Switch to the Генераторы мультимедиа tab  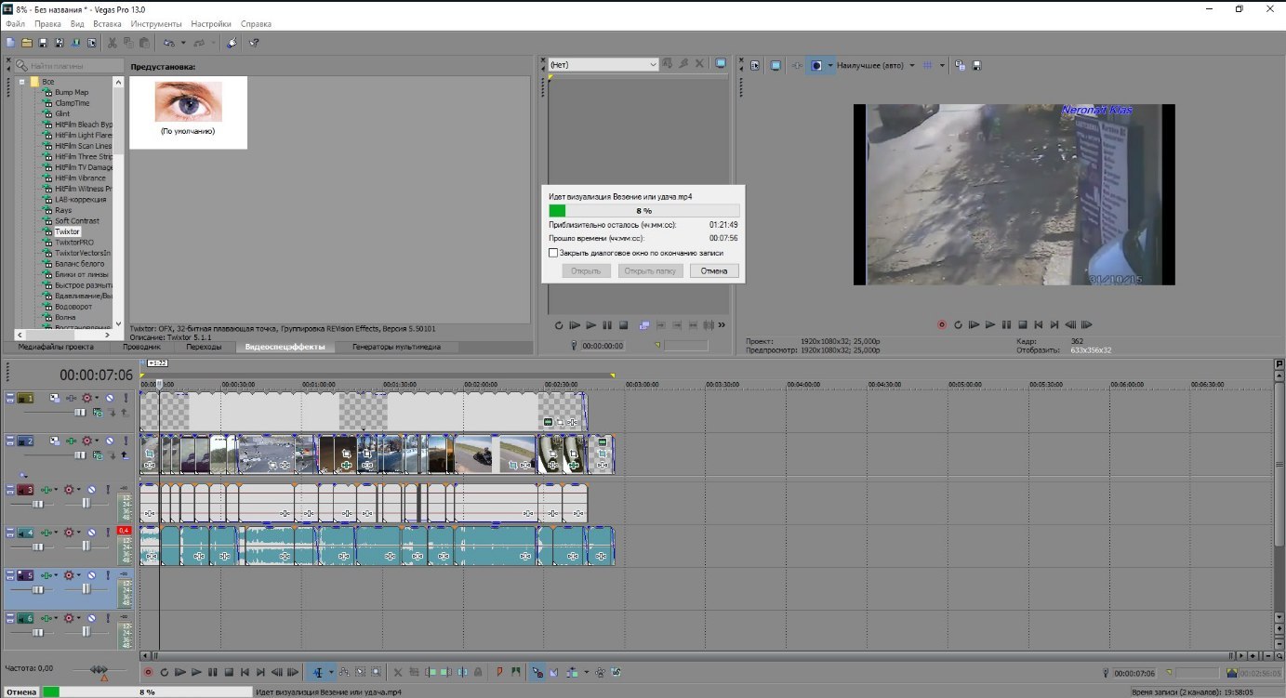coord(396,347)
